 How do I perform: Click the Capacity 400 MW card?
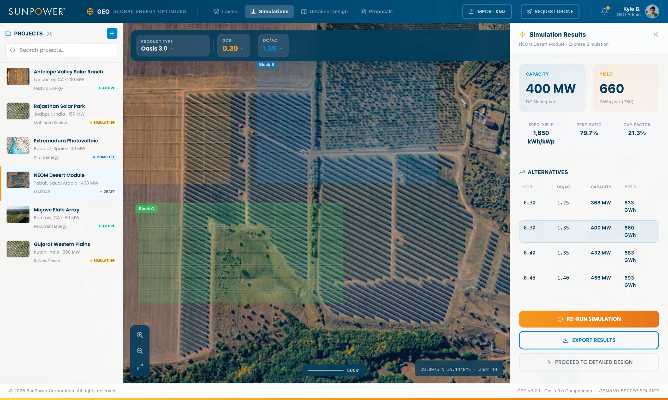click(552, 88)
